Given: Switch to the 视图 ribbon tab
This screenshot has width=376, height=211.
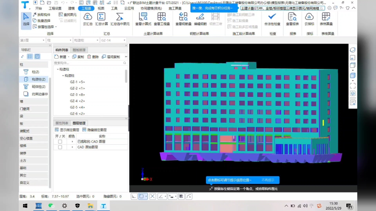Looking at the screenshot, I should click(x=101, y=8).
